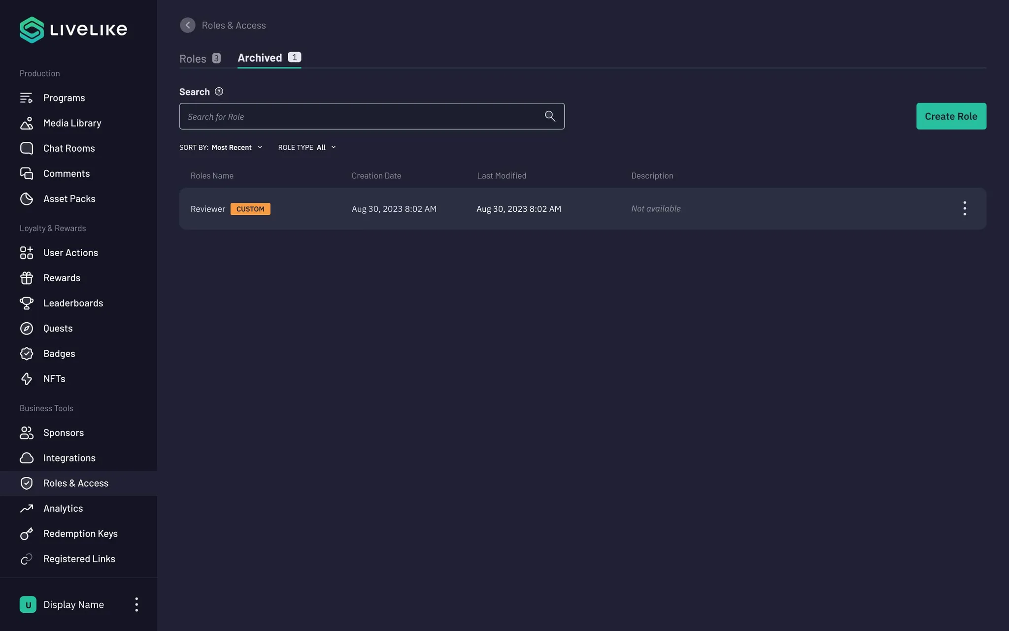
Task: Open the Display Name account options menu
Action: click(x=136, y=604)
